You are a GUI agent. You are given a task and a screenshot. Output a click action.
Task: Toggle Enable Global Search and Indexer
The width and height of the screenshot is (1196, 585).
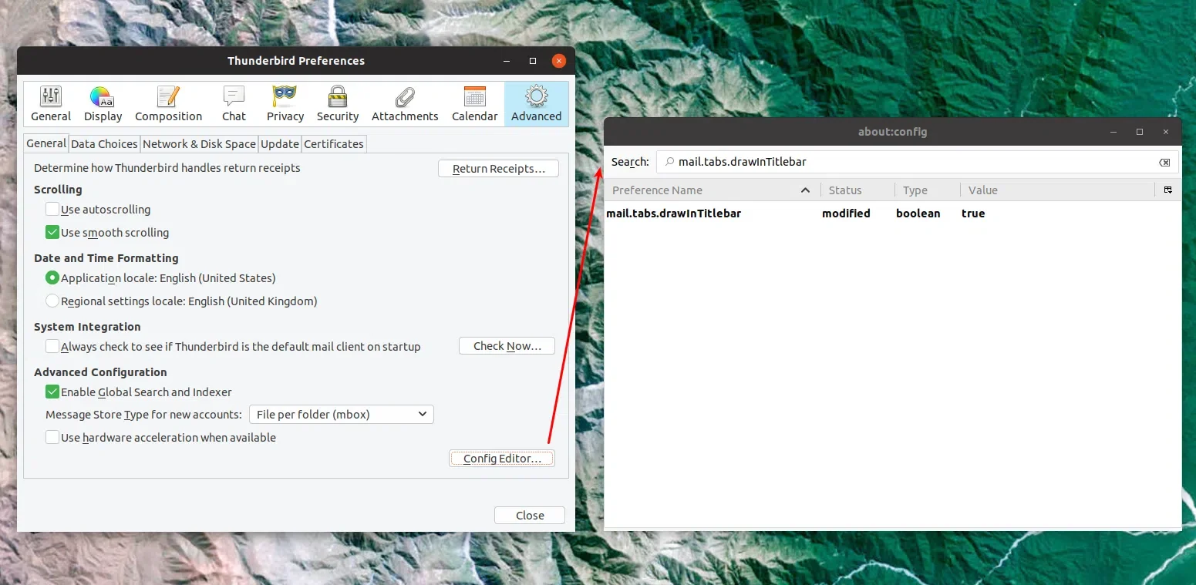[52, 392]
